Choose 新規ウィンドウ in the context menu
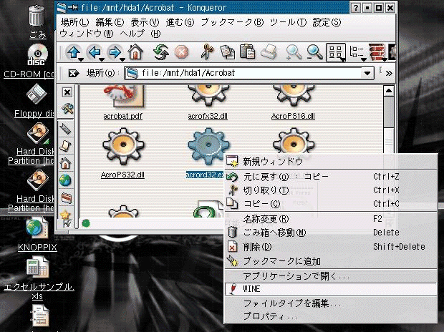 click(330, 162)
